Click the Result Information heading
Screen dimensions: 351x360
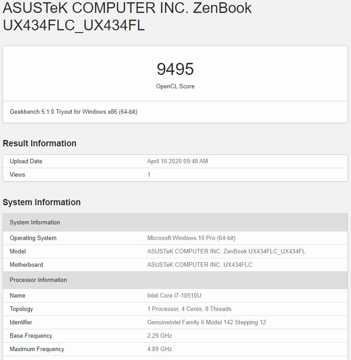(x=40, y=143)
